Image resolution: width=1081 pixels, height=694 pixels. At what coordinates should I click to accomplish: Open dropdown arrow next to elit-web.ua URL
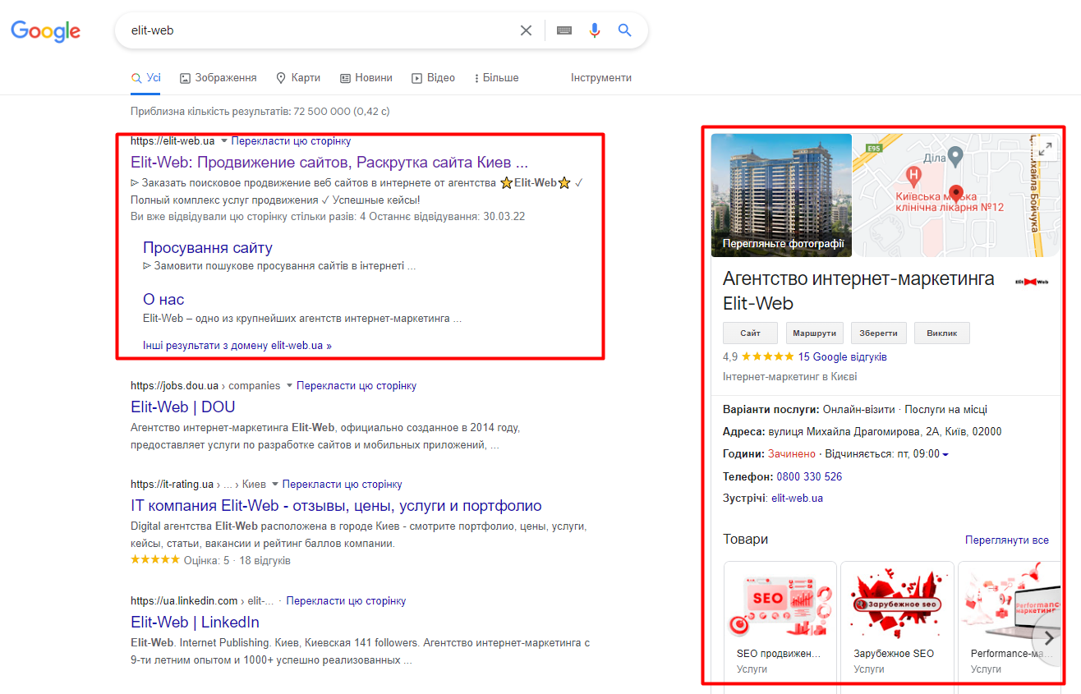(x=224, y=141)
